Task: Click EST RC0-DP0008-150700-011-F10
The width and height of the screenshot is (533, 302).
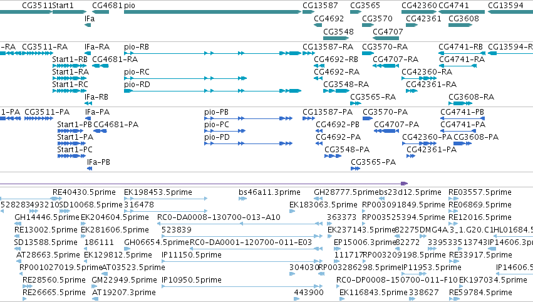Action: 397,280
